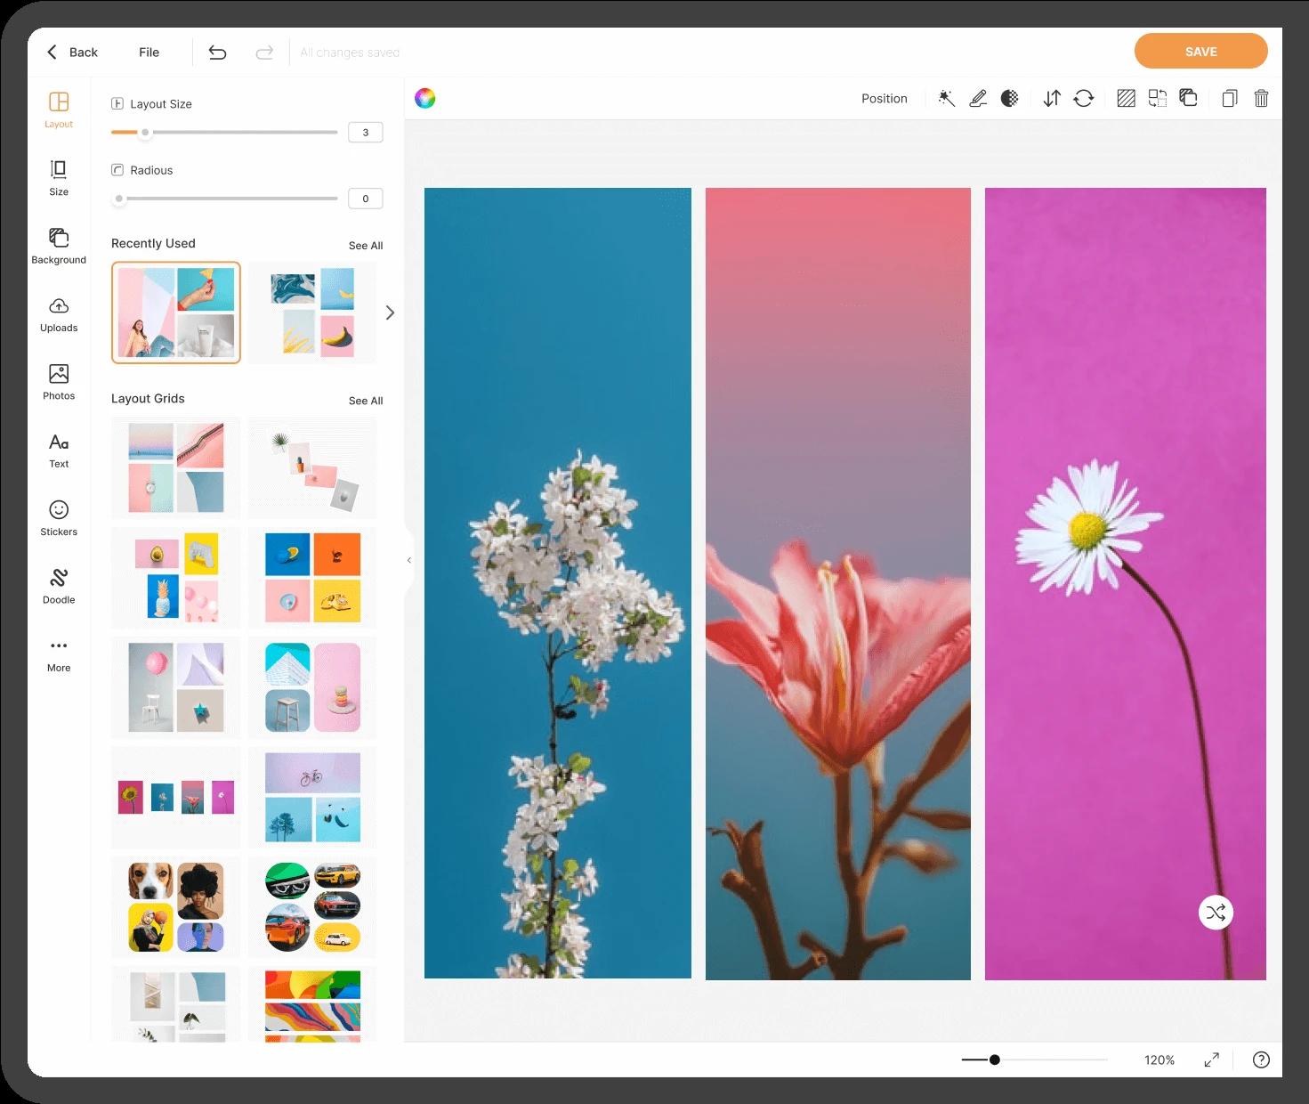This screenshot has height=1104, width=1309.
Task: Show next Recently Used layouts arrow
Action: (390, 313)
